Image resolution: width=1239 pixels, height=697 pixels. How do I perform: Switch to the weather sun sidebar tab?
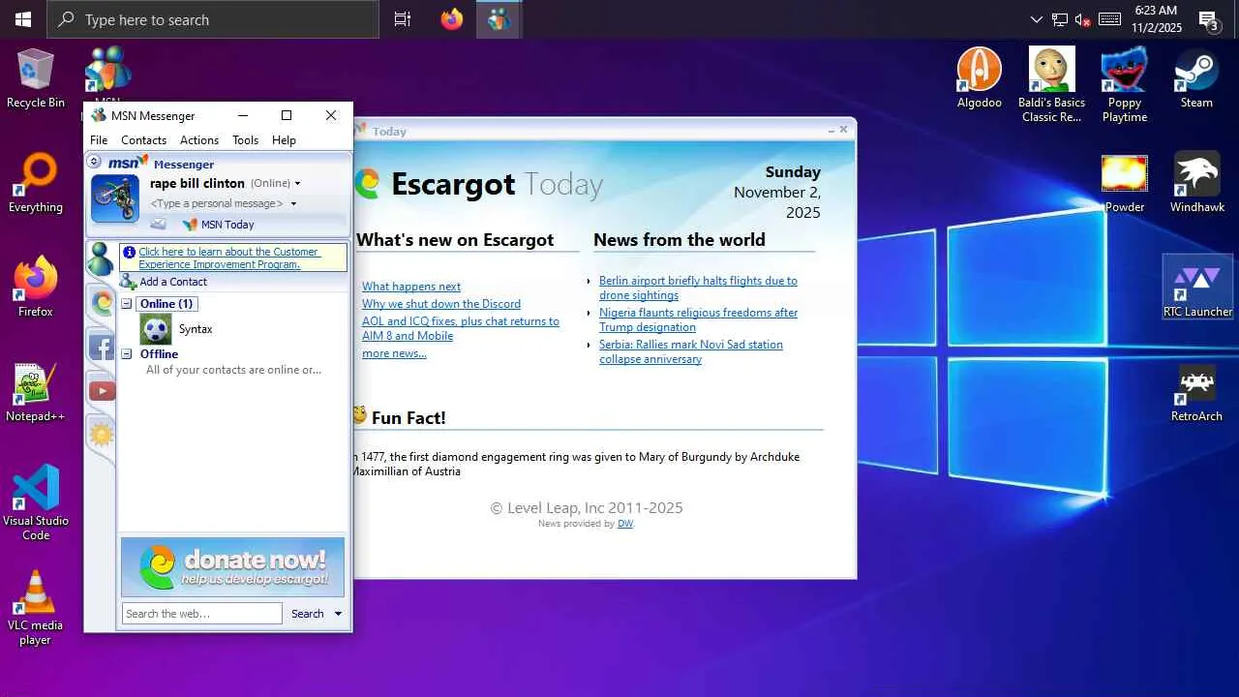click(101, 434)
